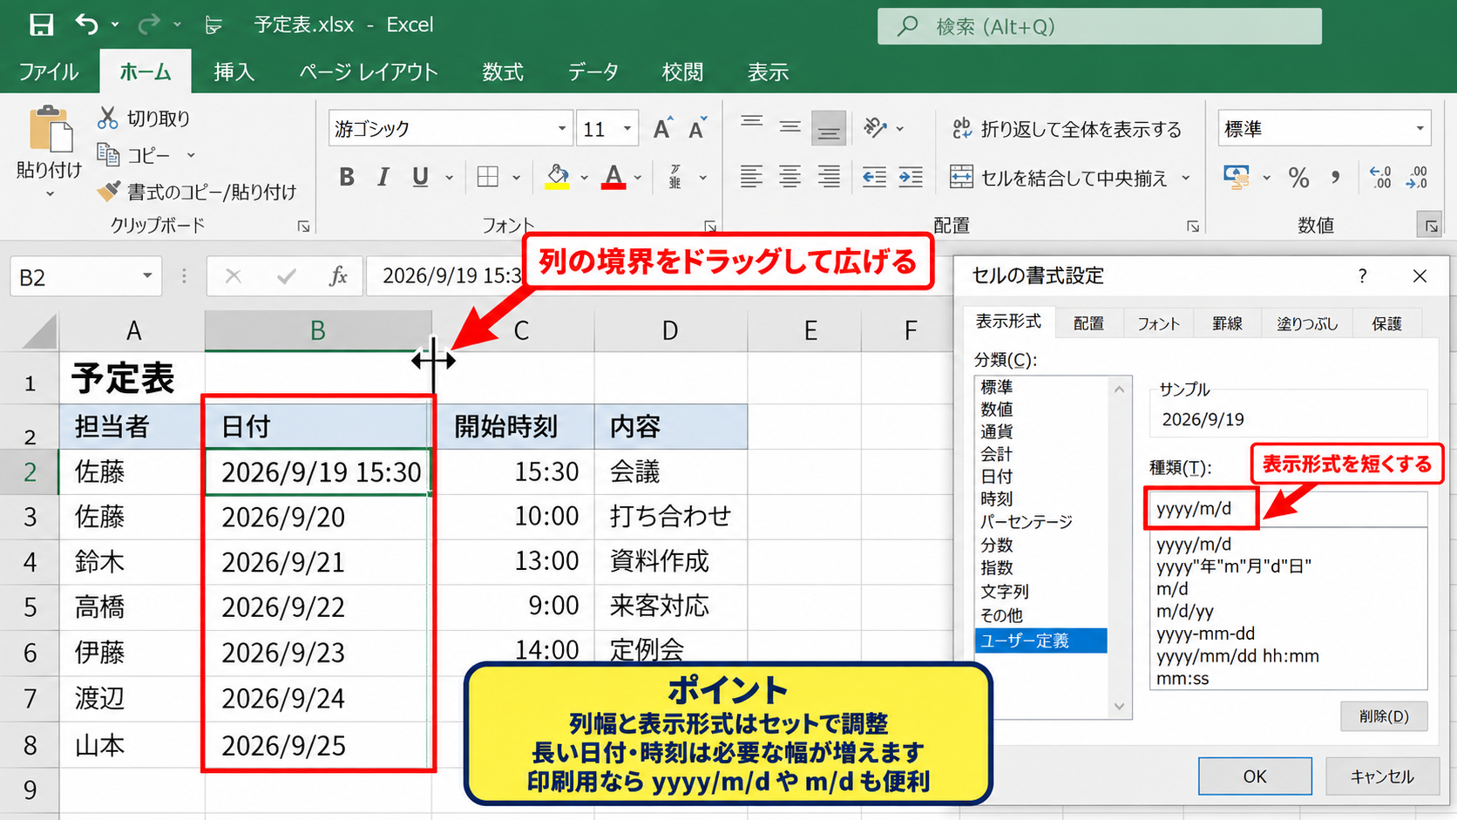Click the キャンセル button
This screenshot has height=820, width=1457.
[1382, 776]
